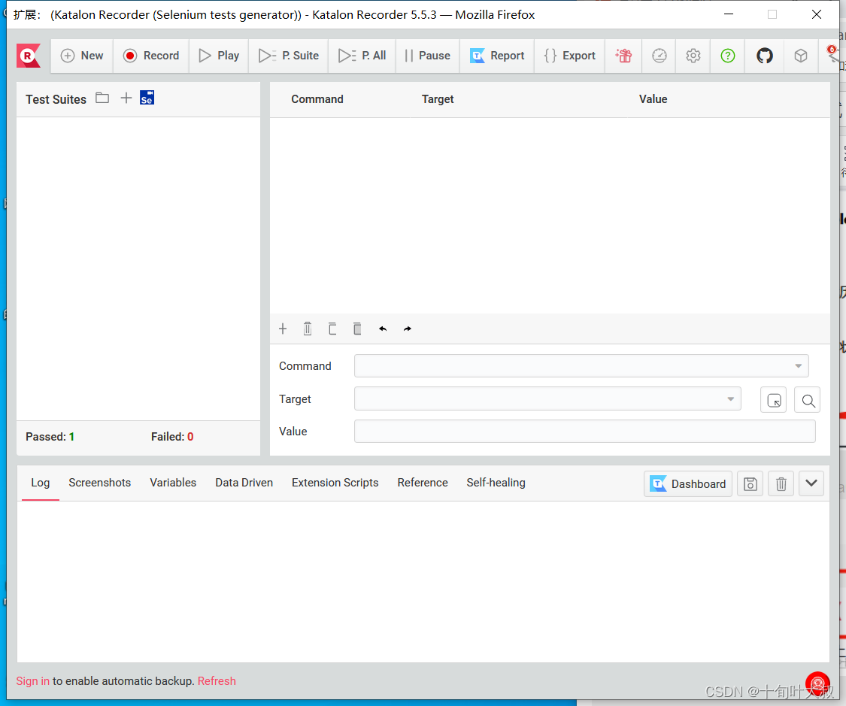
Task: Open test suite folder icon
Action: coord(102,98)
